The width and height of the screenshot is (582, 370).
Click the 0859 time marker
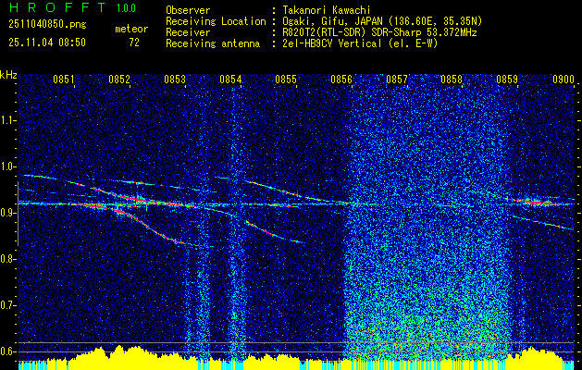[507, 80]
